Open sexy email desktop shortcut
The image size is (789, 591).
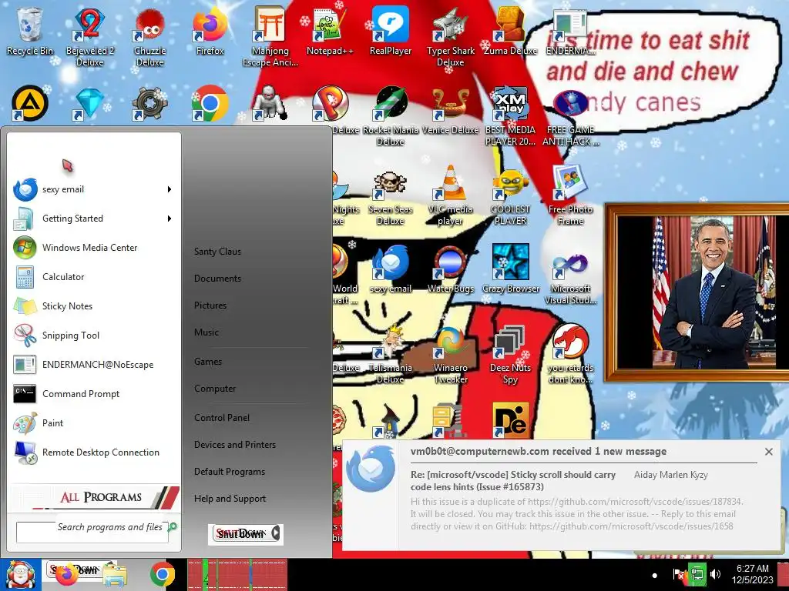coord(391,269)
